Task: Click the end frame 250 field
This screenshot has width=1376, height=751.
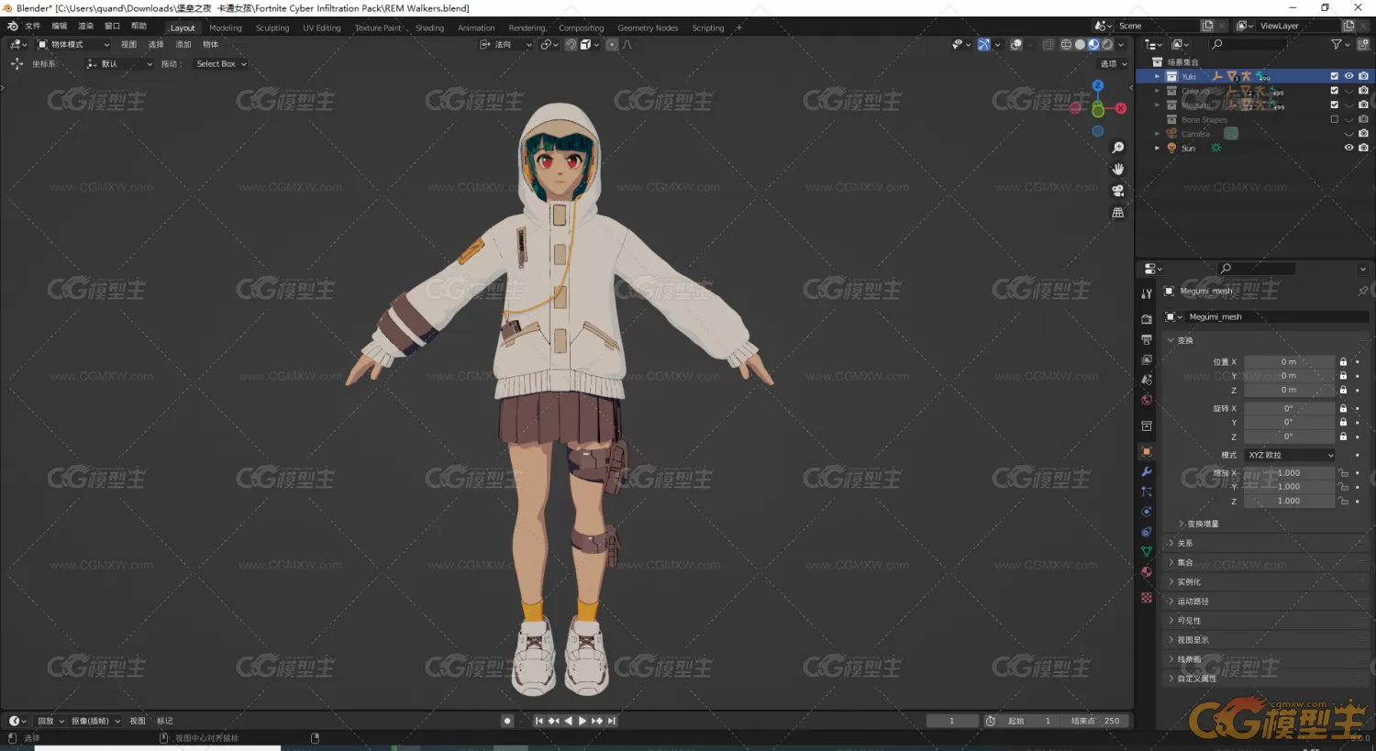Action: 1096,721
